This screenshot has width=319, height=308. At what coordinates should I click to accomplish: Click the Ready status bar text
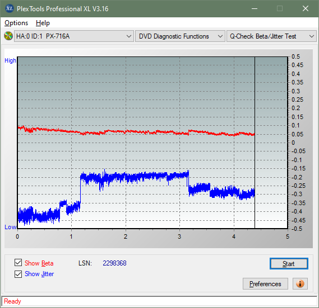(12, 301)
